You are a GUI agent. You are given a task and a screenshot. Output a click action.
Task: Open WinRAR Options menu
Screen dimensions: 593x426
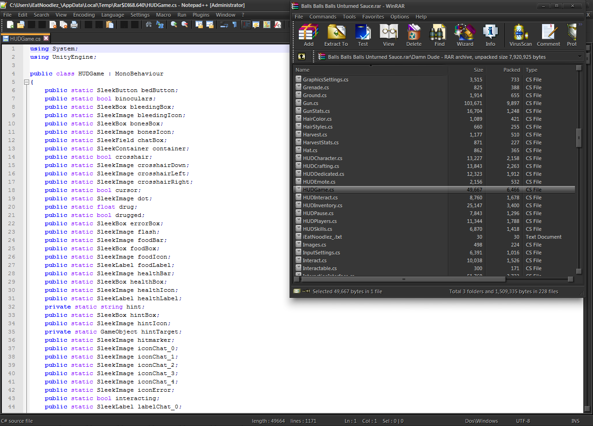pyautogui.click(x=400, y=17)
